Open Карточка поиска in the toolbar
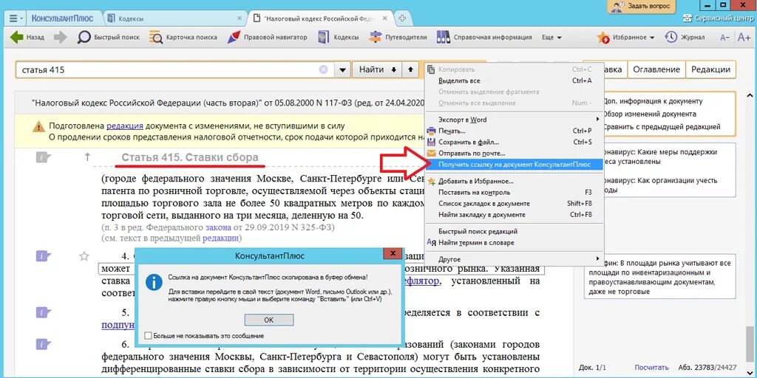 point(183,37)
